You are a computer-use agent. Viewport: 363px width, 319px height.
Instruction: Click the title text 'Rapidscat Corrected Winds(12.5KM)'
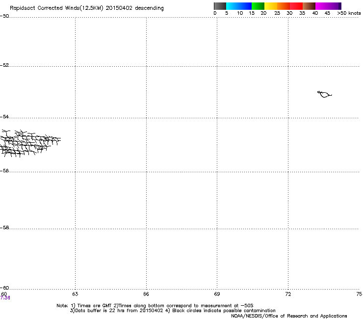tap(56, 8)
